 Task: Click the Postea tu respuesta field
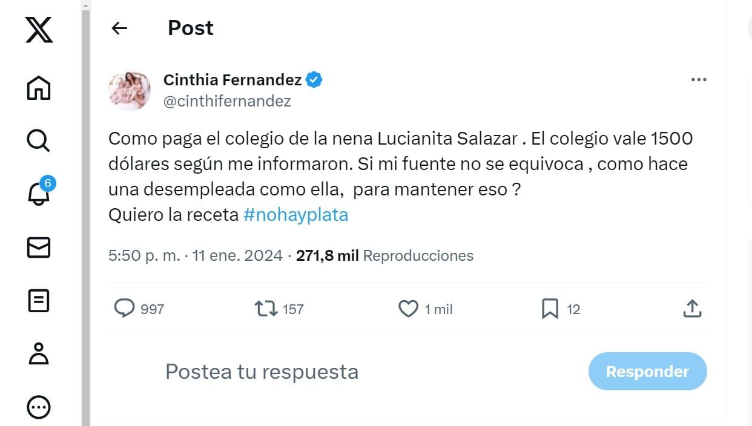(262, 372)
